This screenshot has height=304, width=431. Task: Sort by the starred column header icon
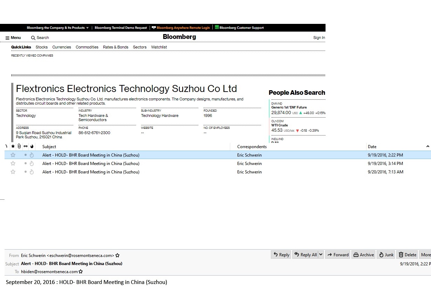click(13, 146)
